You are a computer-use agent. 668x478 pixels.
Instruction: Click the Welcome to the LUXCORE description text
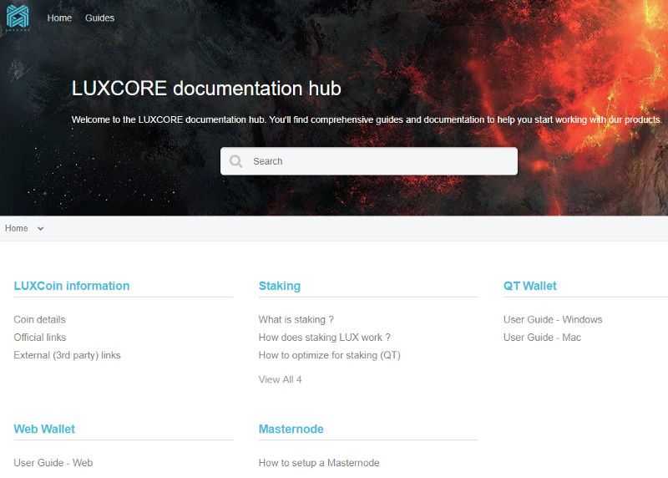click(x=367, y=119)
